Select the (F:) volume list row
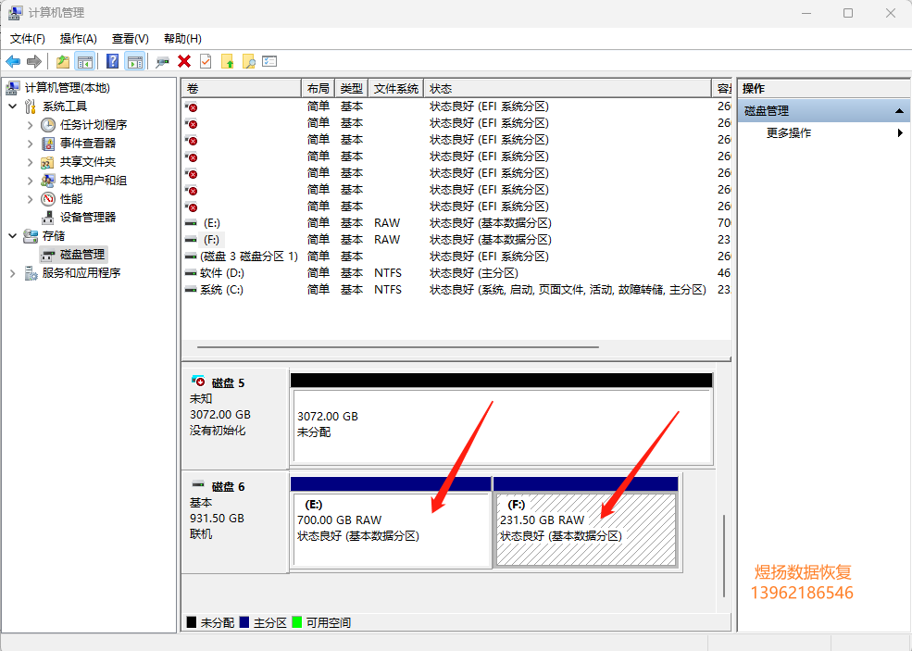This screenshot has width=912, height=651. click(456, 240)
